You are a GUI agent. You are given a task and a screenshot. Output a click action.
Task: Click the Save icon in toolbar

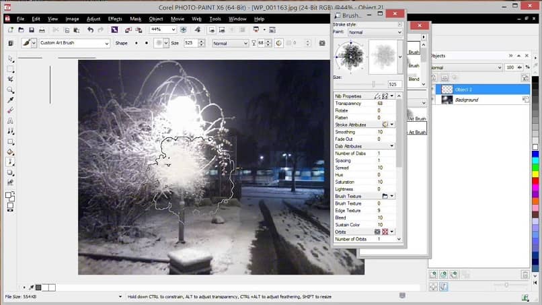click(x=31, y=30)
